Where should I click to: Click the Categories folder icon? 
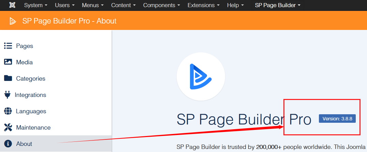[8, 79]
